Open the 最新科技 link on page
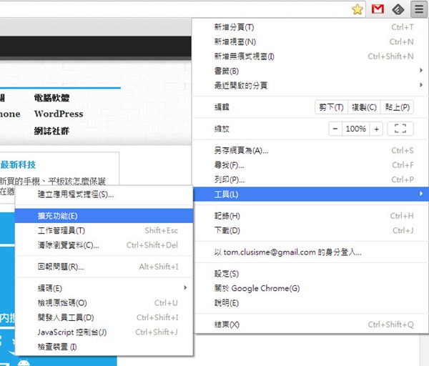Image resolution: width=429 pixels, height=366 pixels. tap(22, 164)
